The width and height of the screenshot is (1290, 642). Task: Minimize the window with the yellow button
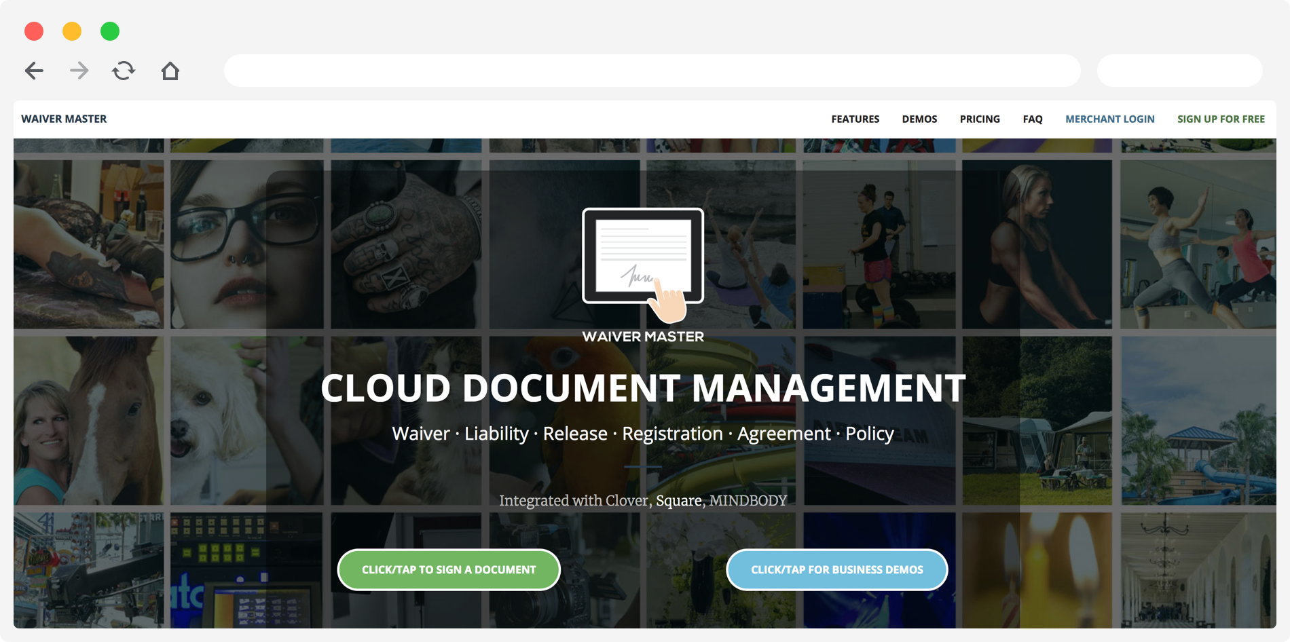click(72, 31)
